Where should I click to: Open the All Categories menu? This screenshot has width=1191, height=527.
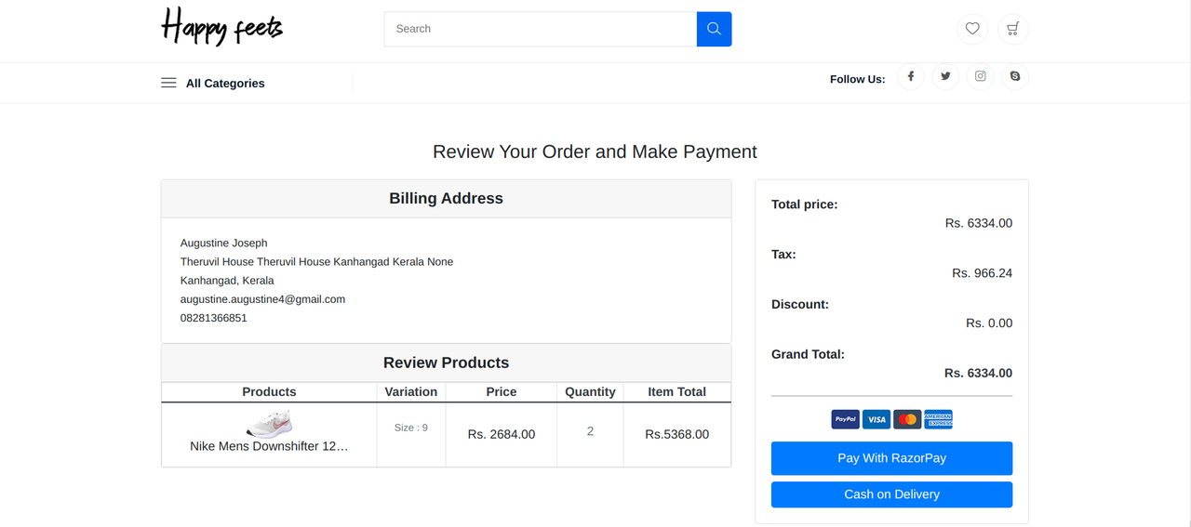pos(225,83)
